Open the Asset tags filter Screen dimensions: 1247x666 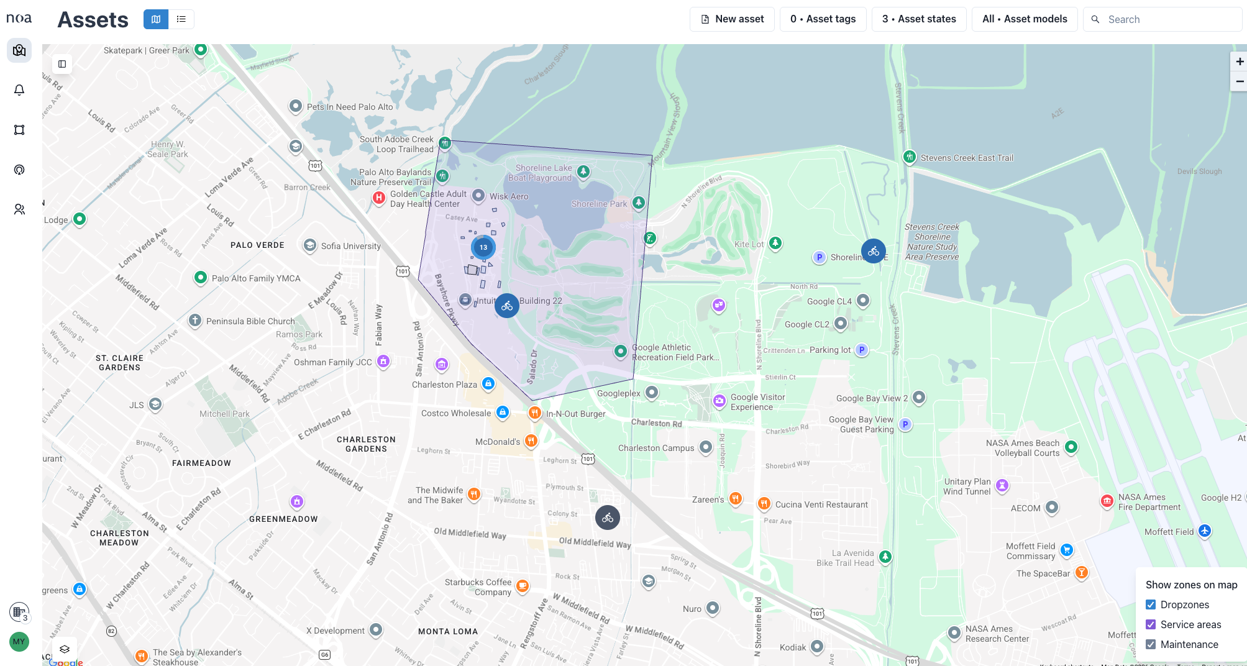click(823, 19)
